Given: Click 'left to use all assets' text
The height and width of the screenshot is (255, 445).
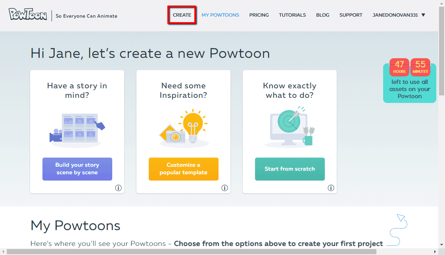Looking at the screenshot, I should coord(410,89).
